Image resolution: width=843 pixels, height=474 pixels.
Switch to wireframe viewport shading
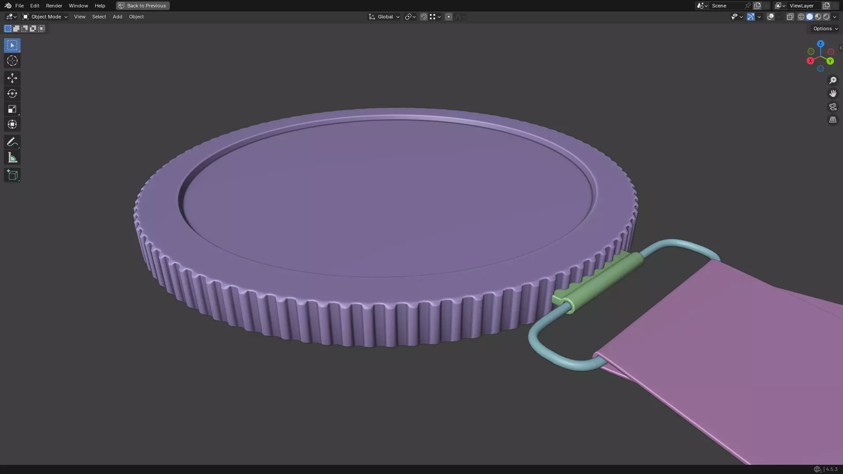(x=801, y=17)
